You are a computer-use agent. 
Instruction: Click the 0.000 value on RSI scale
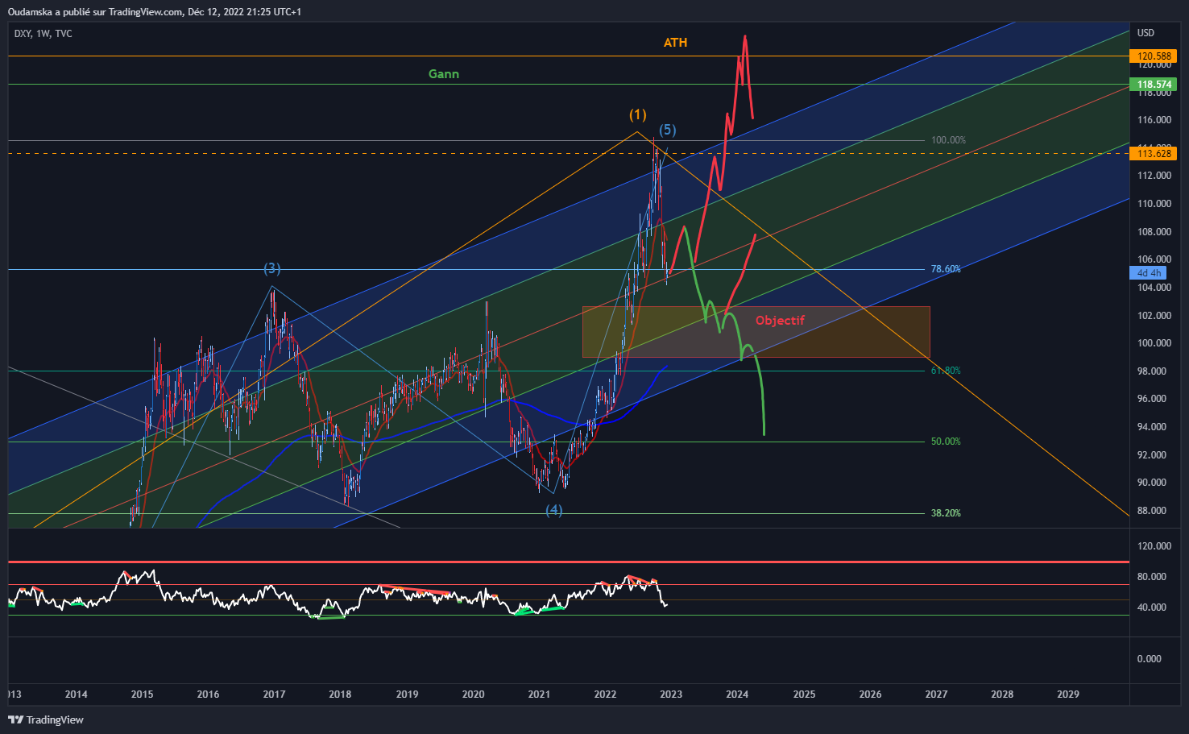tap(1150, 659)
